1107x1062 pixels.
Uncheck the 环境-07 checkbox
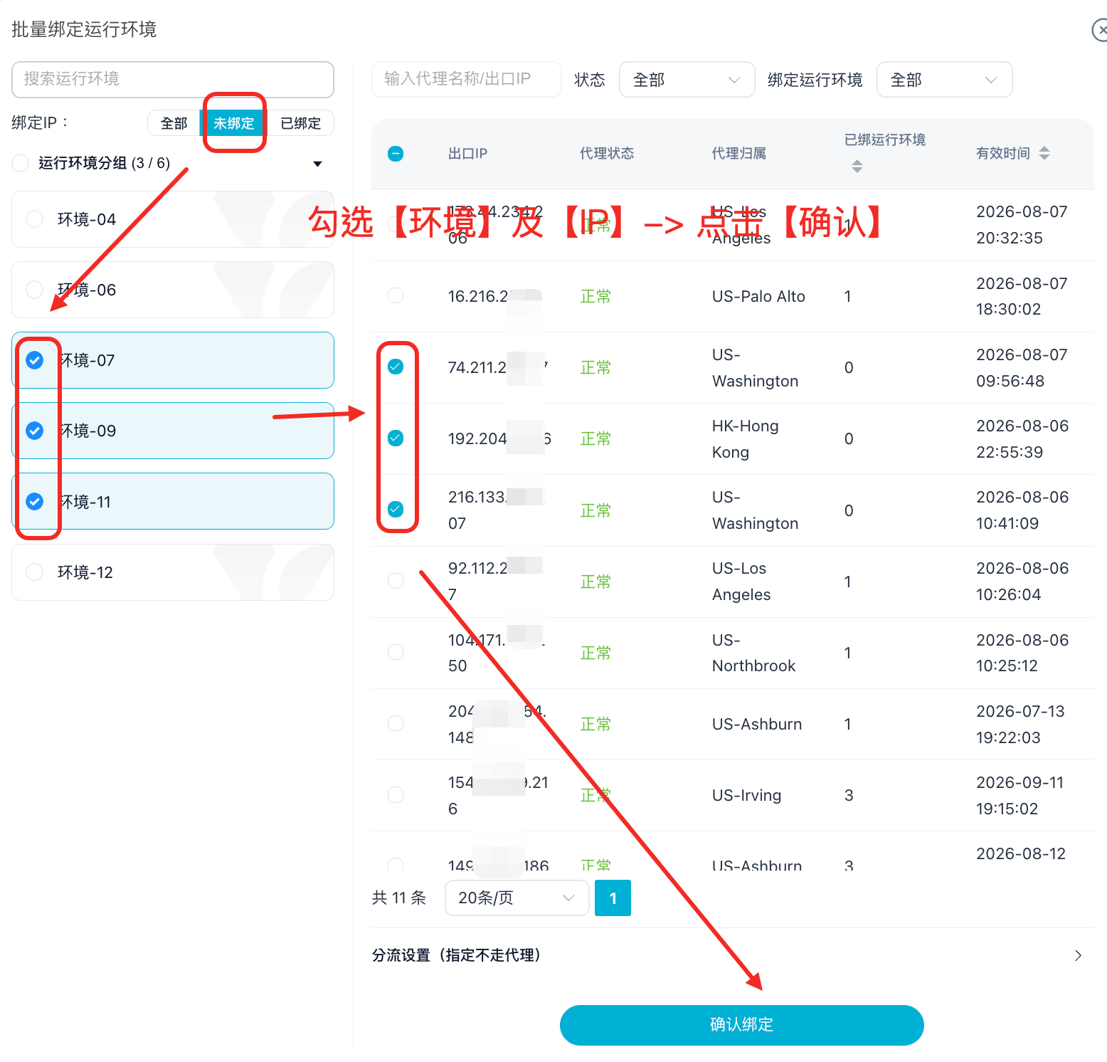point(34,360)
